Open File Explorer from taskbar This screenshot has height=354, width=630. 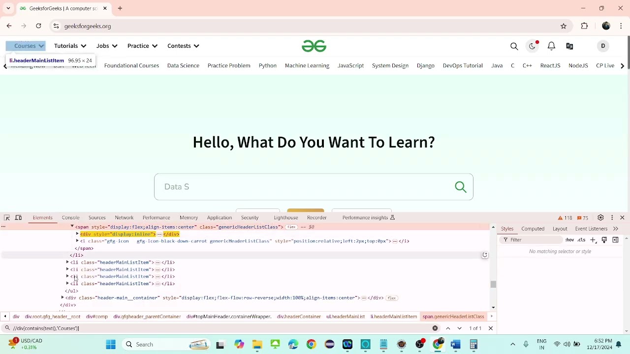pyautogui.click(x=257, y=344)
